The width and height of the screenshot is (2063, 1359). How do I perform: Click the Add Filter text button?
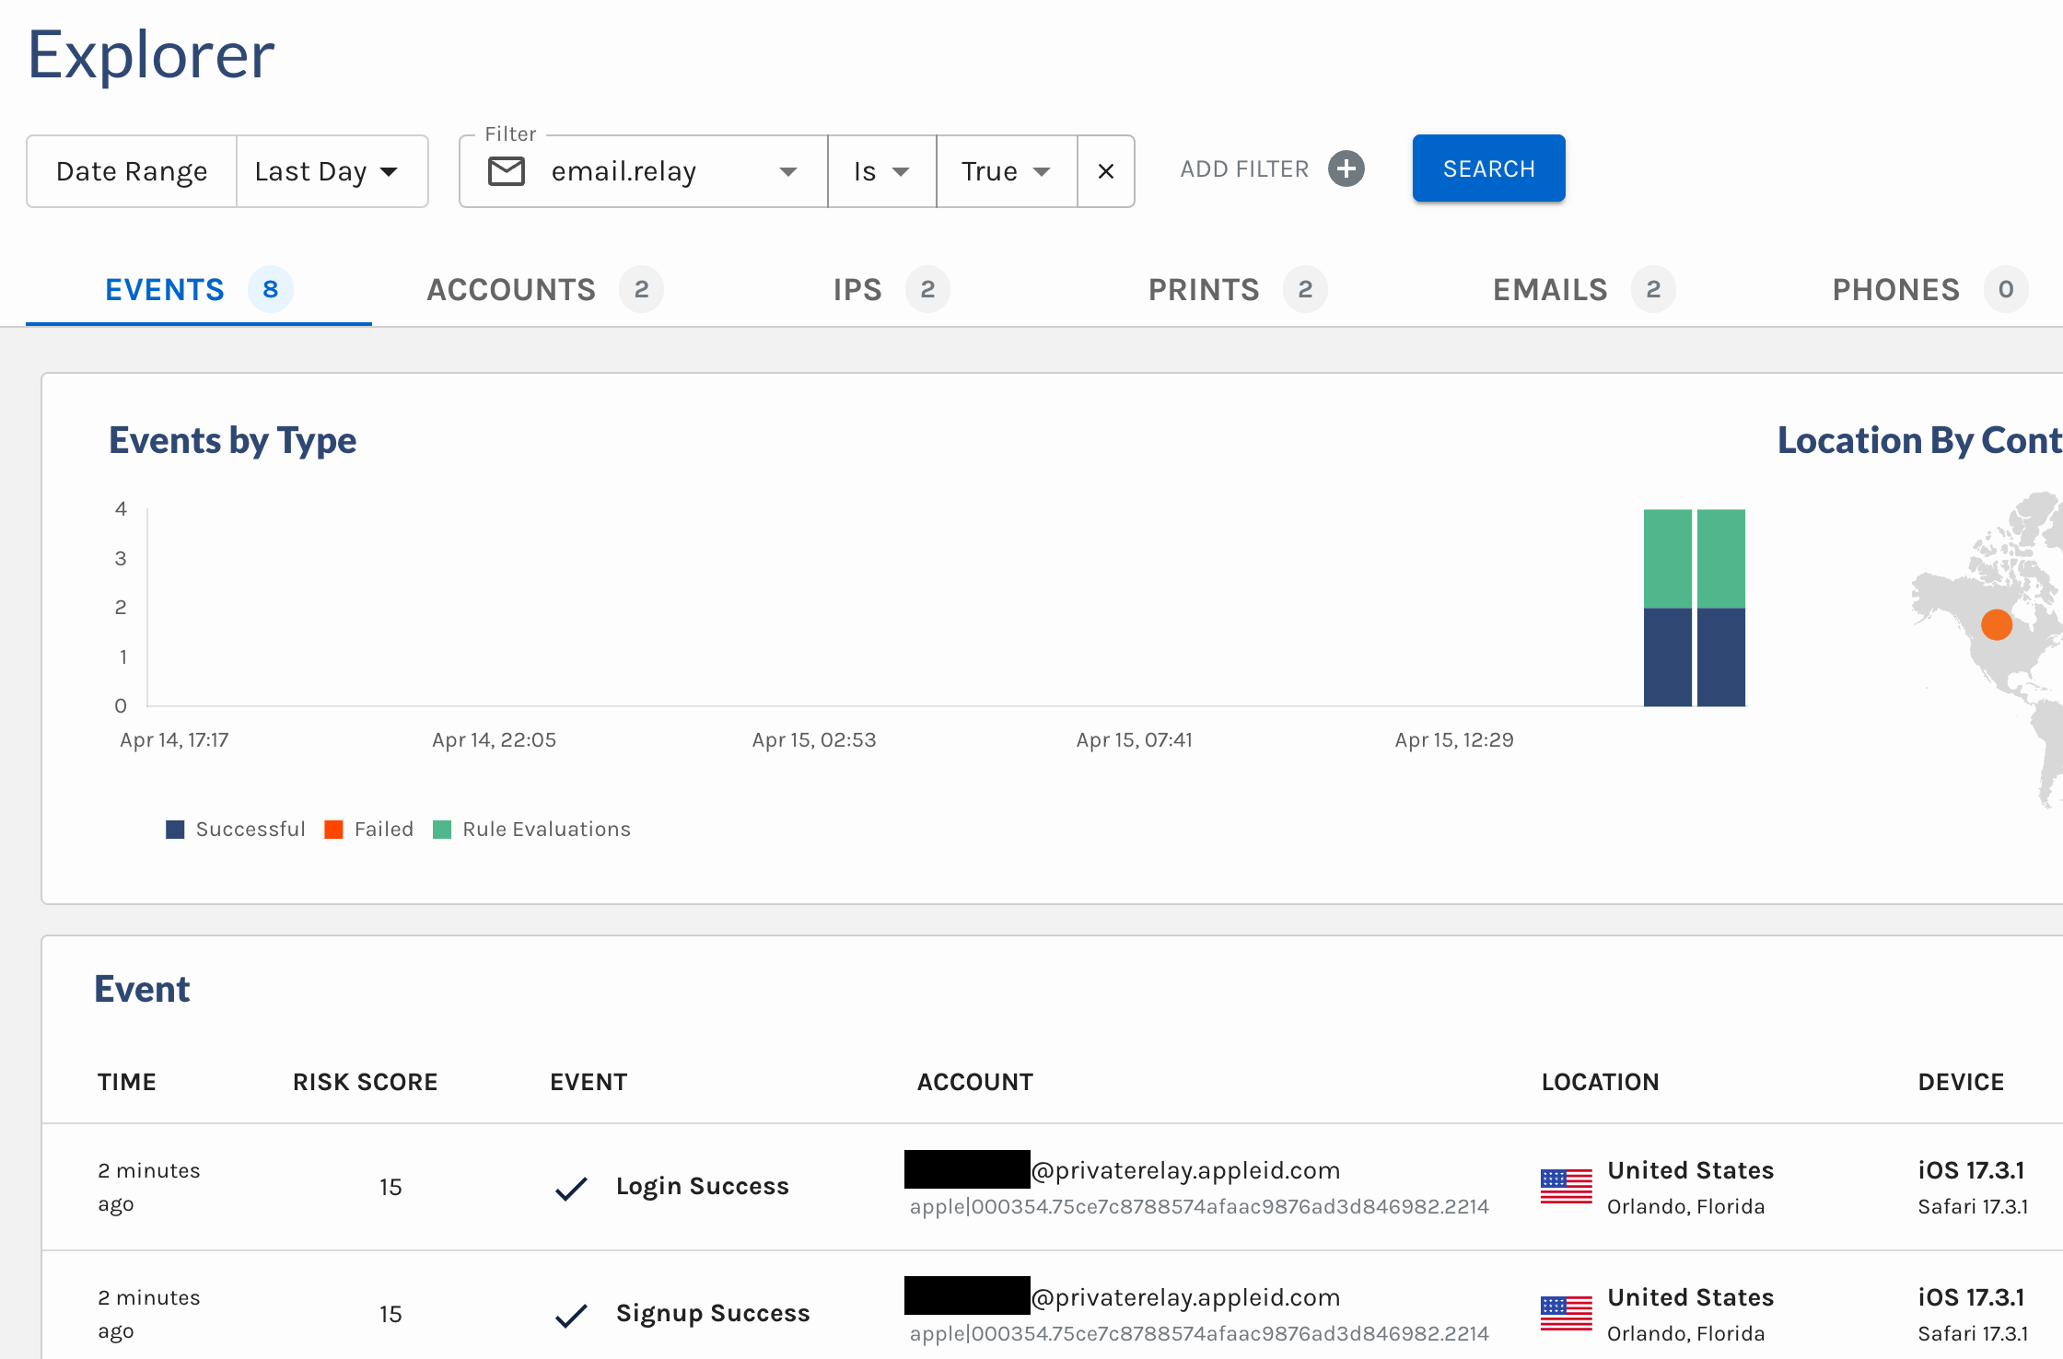coord(1245,169)
